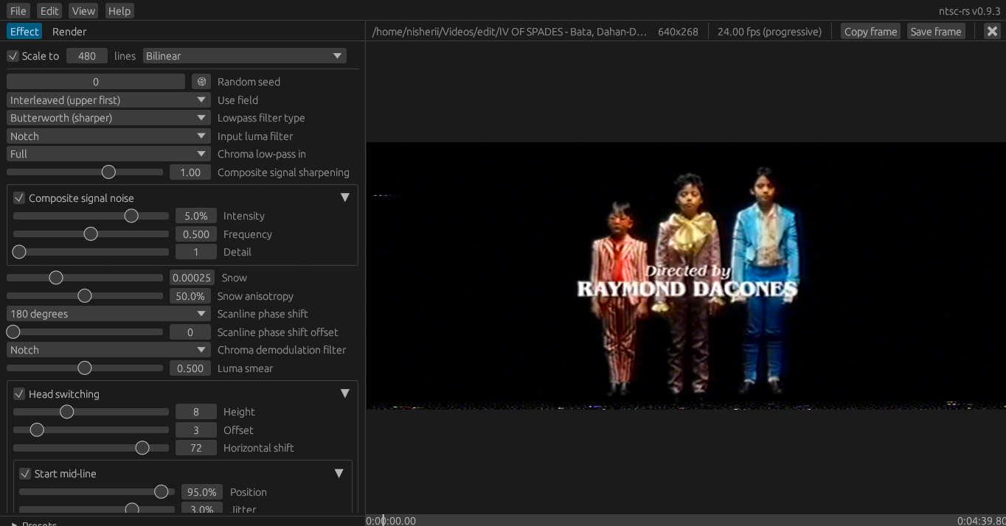Click the Snow 0.00025 value box
The height and width of the screenshot is (526, 1006).
(x=192, y=278)
